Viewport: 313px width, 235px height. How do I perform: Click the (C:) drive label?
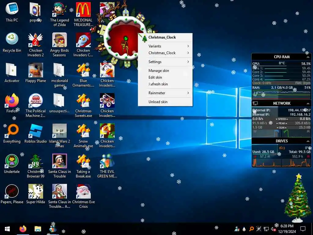pos(282,148)
